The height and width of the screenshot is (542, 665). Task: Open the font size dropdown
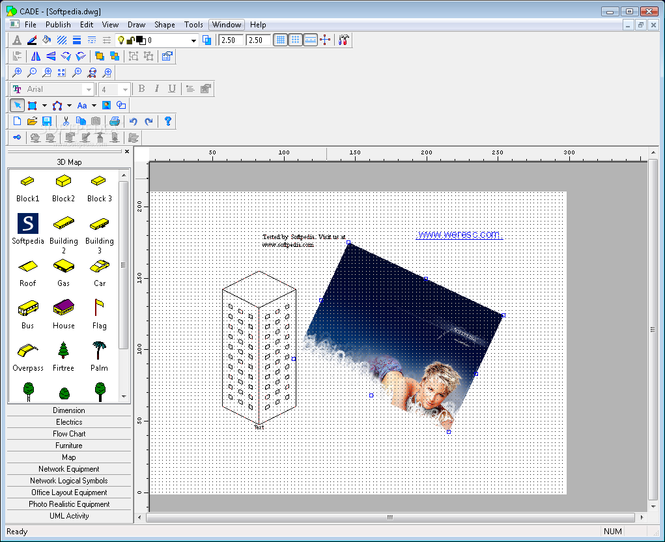124,89
